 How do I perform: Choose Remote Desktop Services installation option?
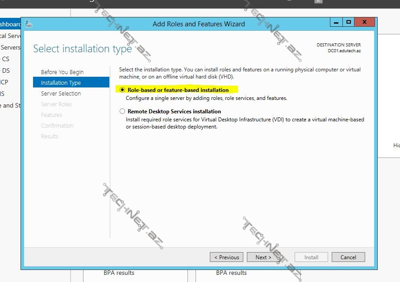point(122,112)
